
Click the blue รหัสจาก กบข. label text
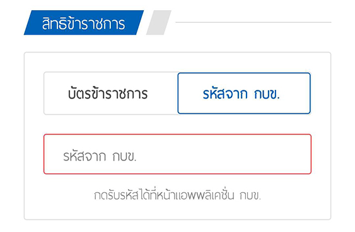coord(242,94)
